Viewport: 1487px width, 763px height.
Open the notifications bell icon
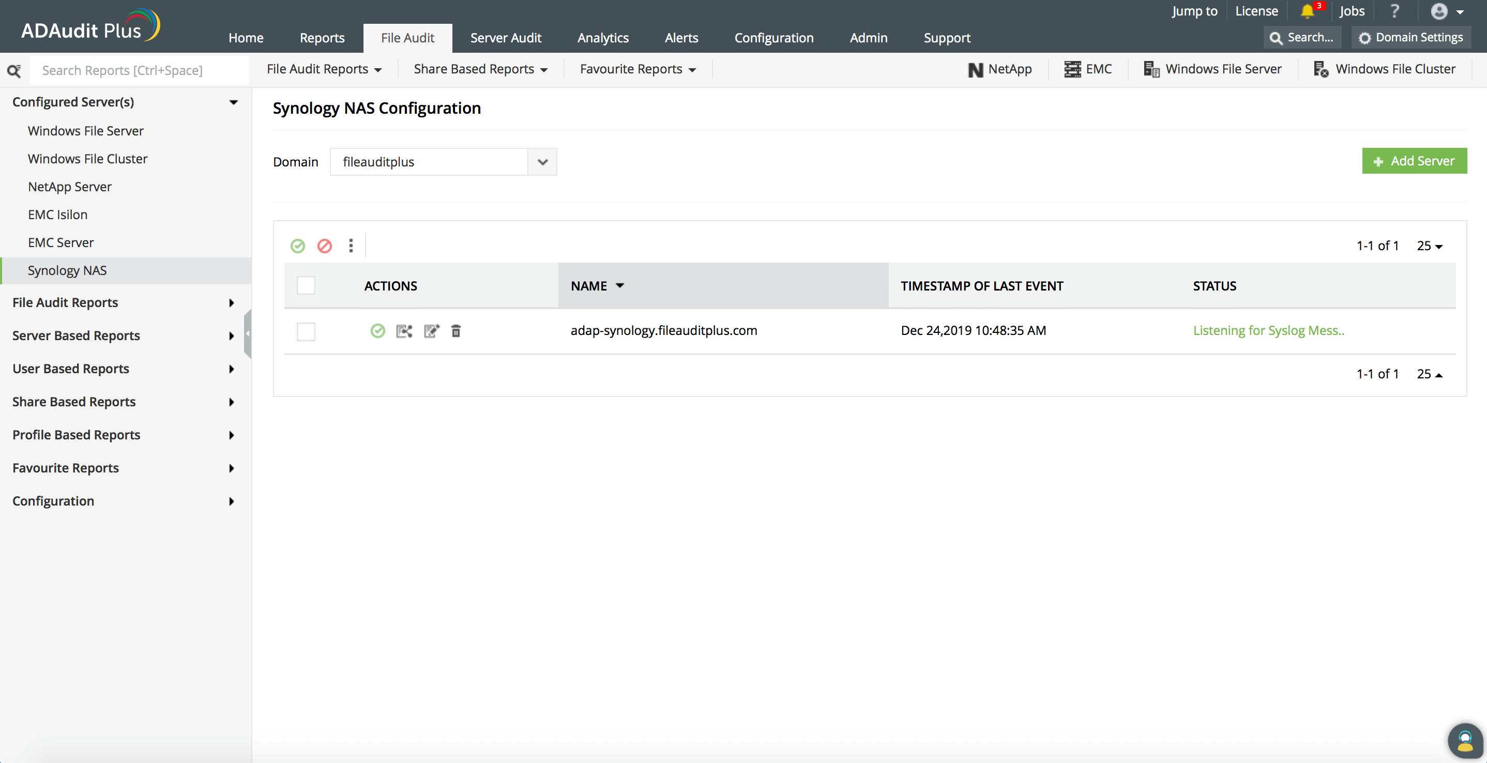1307,11
